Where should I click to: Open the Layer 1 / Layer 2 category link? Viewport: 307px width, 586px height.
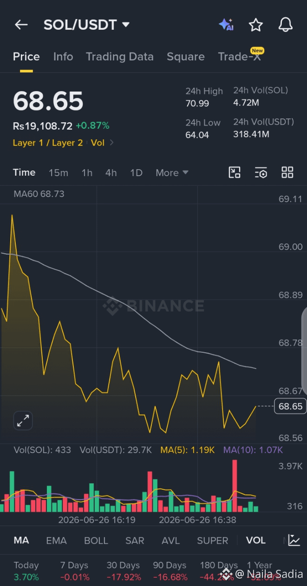[48, 143]
